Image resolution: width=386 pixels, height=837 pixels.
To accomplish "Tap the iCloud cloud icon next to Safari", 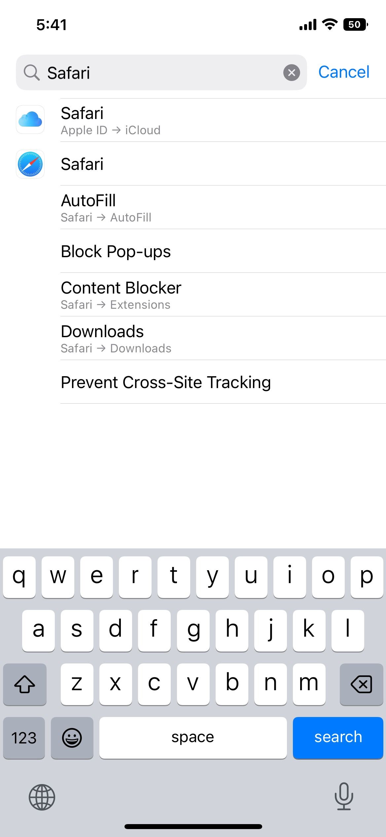I will [x=30, y=120].
